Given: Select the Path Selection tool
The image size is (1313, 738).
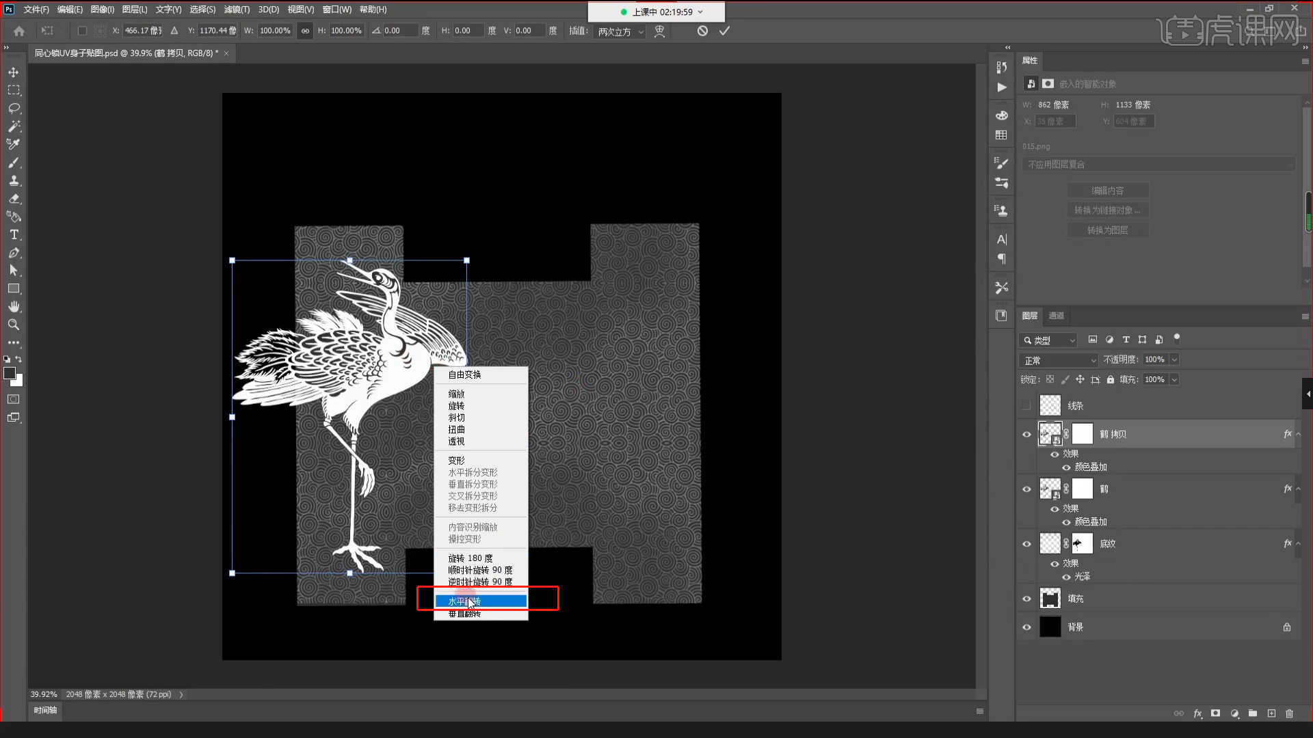Looking at the screenshot, I should 14,271.
